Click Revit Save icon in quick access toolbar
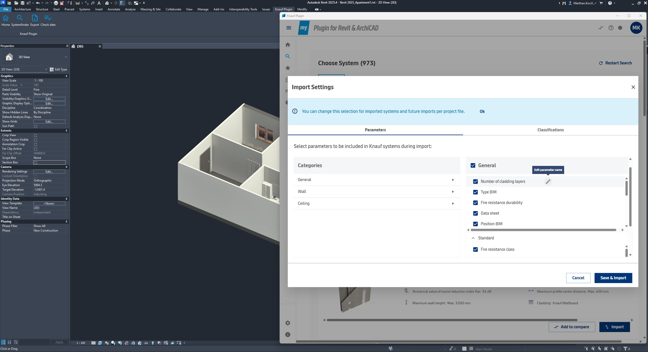648x352 pixels. point(22,3)
